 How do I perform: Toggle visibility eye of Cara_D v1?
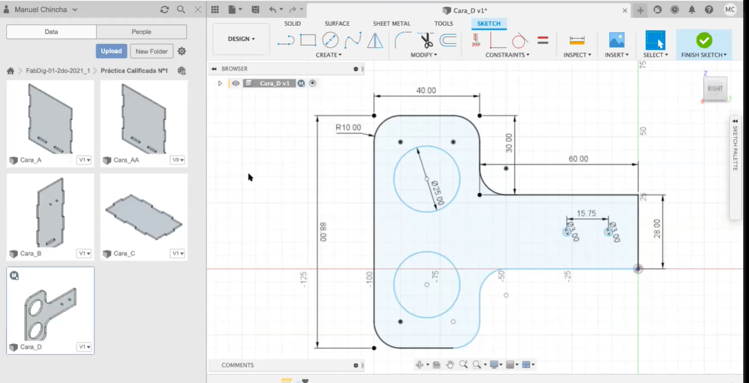236,83
